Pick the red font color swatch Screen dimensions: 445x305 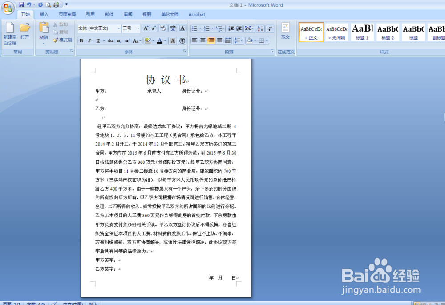[x=160, y=41]
